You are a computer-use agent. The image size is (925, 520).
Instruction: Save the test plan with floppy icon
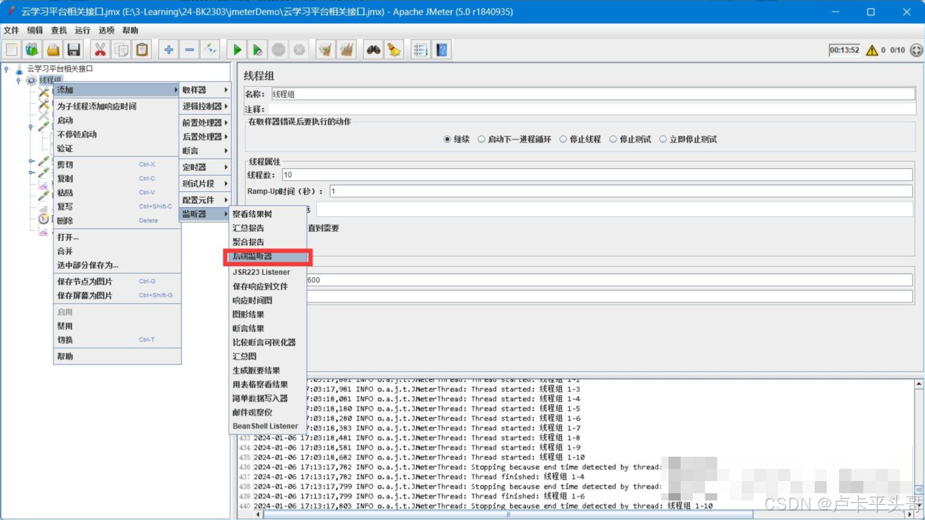click(x=74, y=50)
